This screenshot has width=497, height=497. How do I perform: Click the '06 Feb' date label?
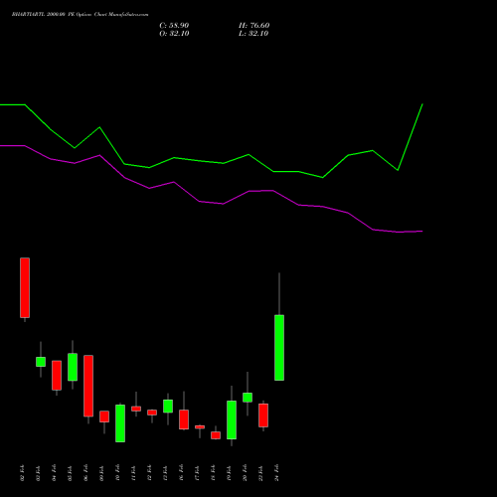pyautogui.click(x=85, y=473)
